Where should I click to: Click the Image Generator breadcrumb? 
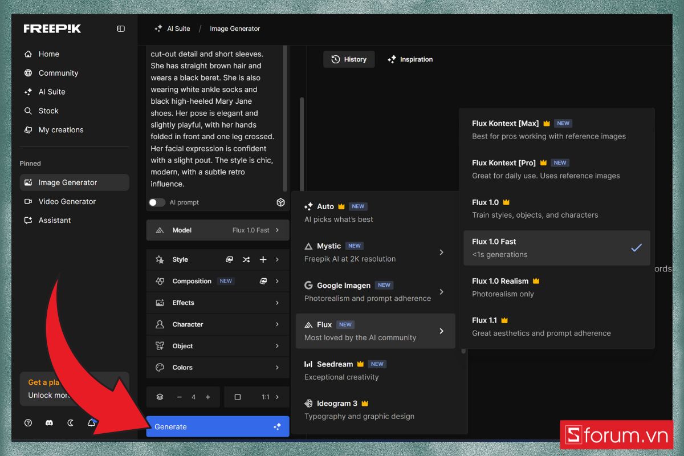[235, 28]
